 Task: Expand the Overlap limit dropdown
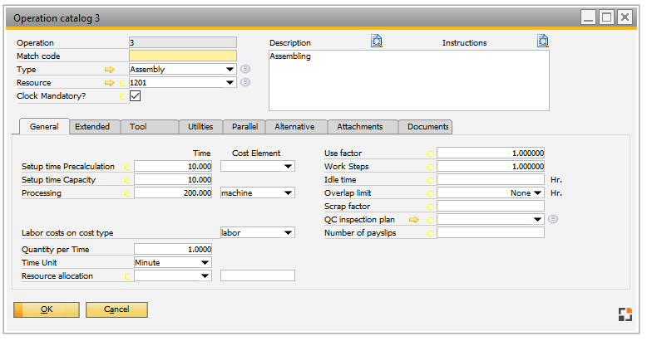(538, 192)
